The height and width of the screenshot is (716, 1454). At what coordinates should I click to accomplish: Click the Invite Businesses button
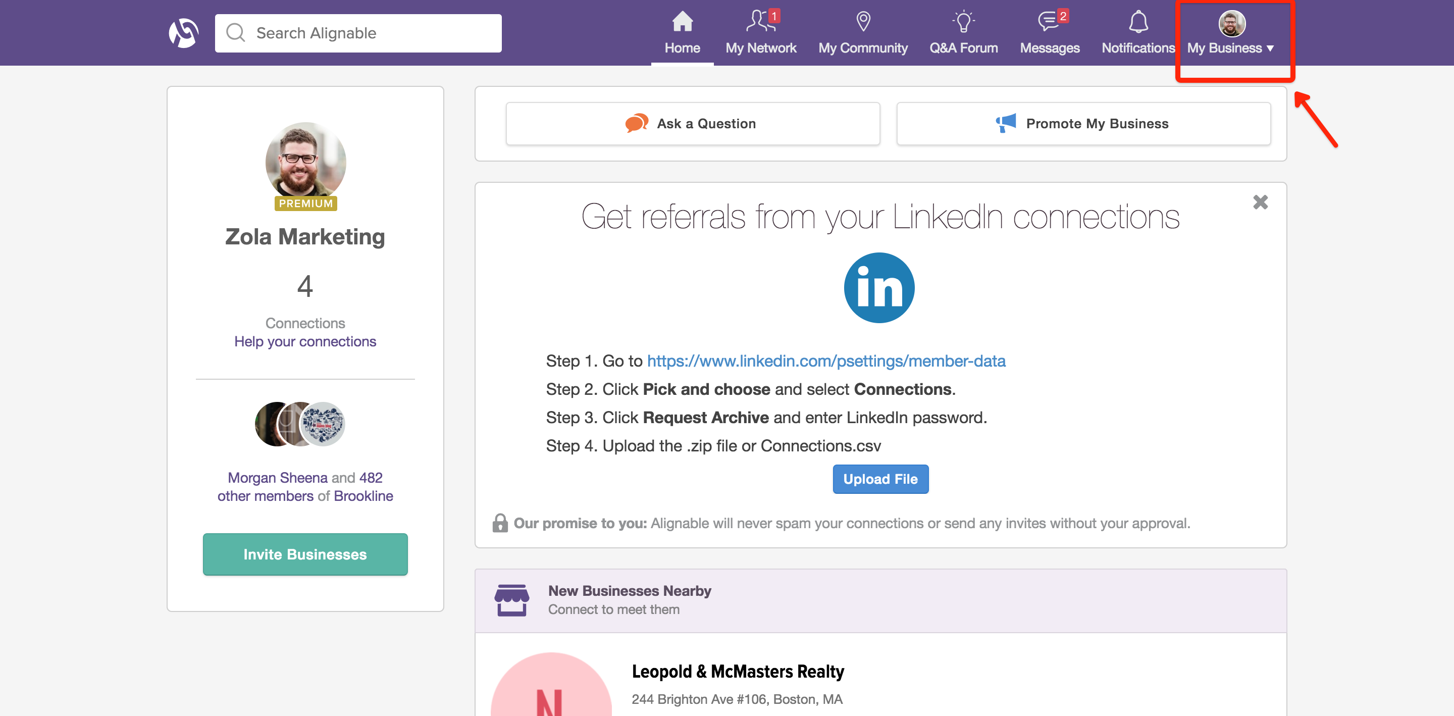(x=305, y=554)
